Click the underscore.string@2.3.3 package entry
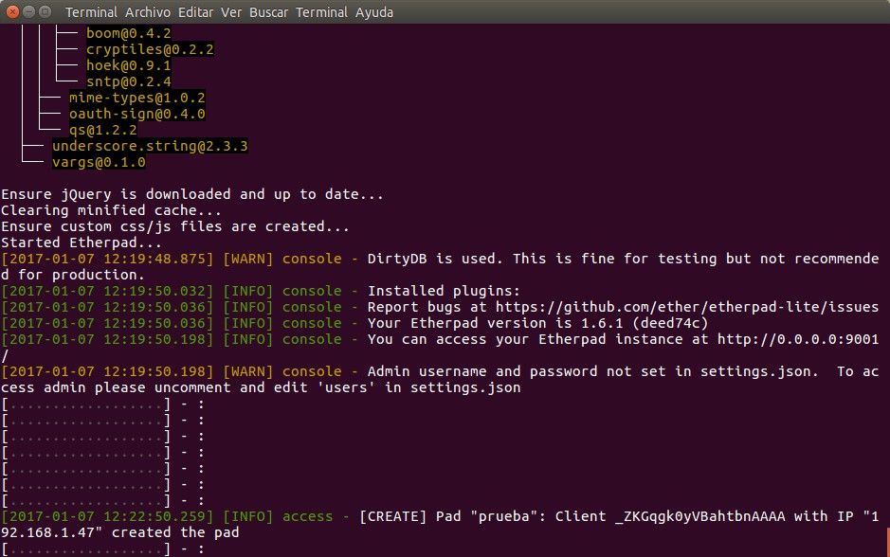This screenshot has height=557, width=890. pos(150,146)
